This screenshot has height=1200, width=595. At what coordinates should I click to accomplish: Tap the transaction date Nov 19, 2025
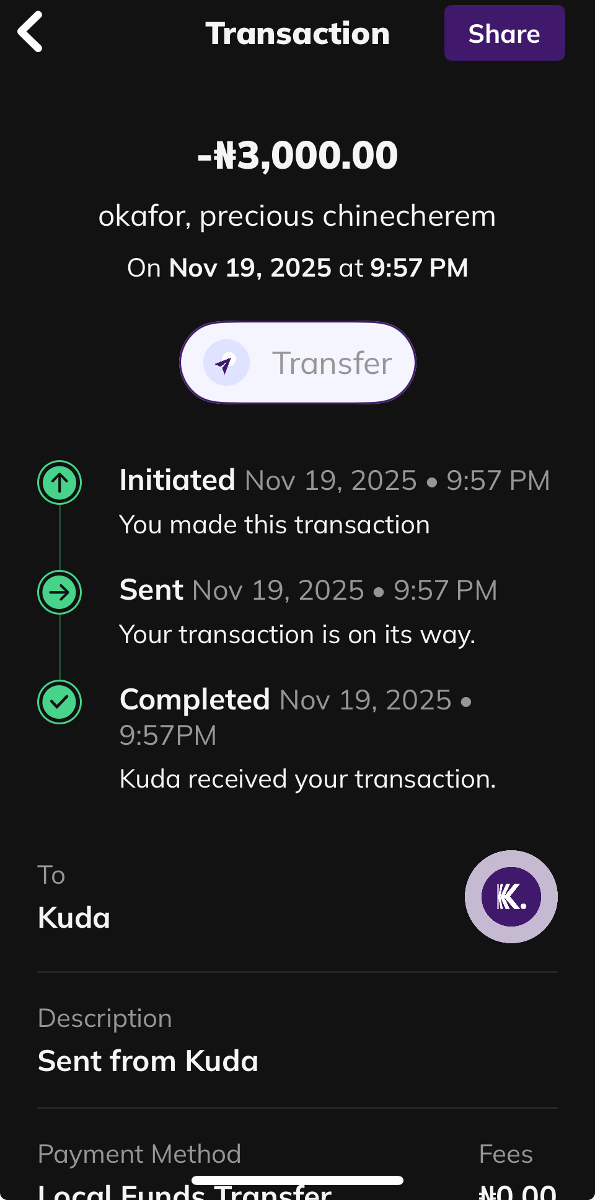(250, 268)
